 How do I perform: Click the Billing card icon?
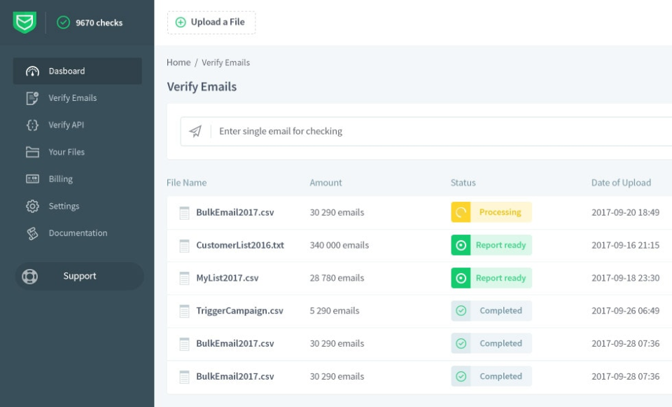coord(32,179)
